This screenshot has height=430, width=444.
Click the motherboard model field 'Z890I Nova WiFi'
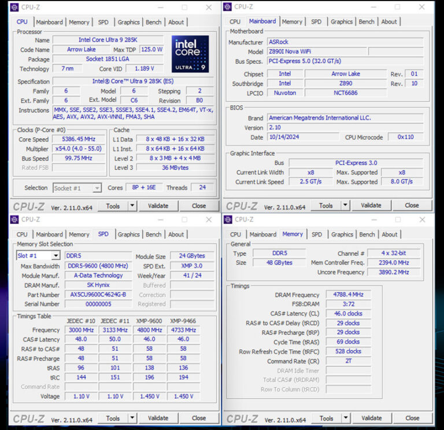click(317, 52)
